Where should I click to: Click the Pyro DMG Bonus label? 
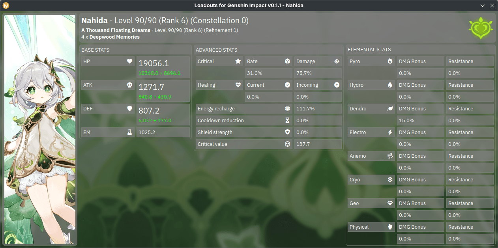point(412,62)
